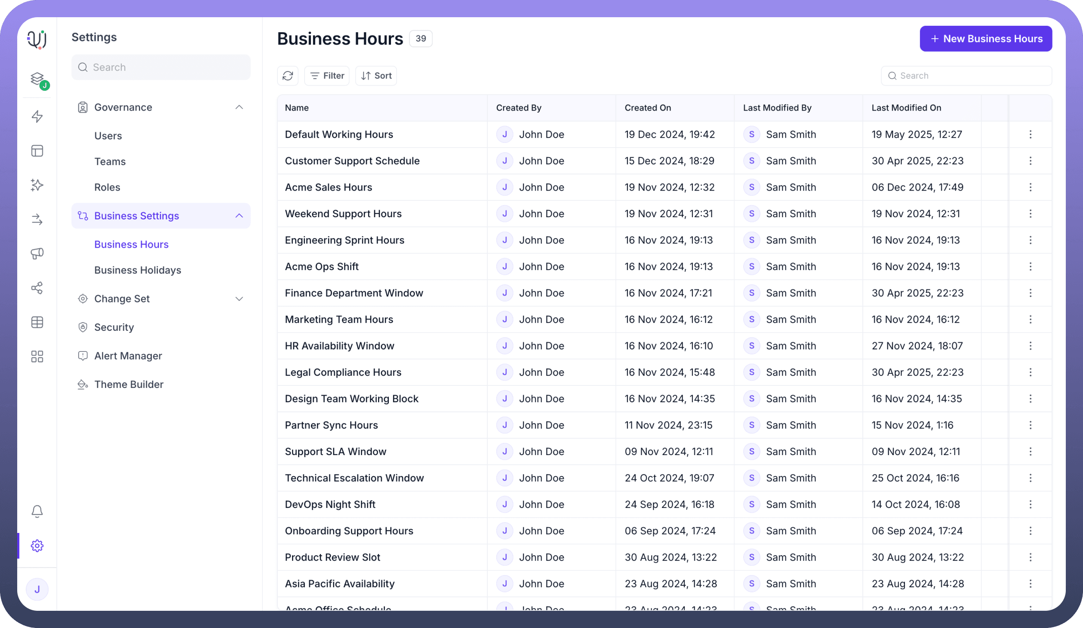Image resolution: width=1083 pixels, height=628 pixels.
Task: Open the sparkles AI sidebar icon
Action: tap(37, 185)
